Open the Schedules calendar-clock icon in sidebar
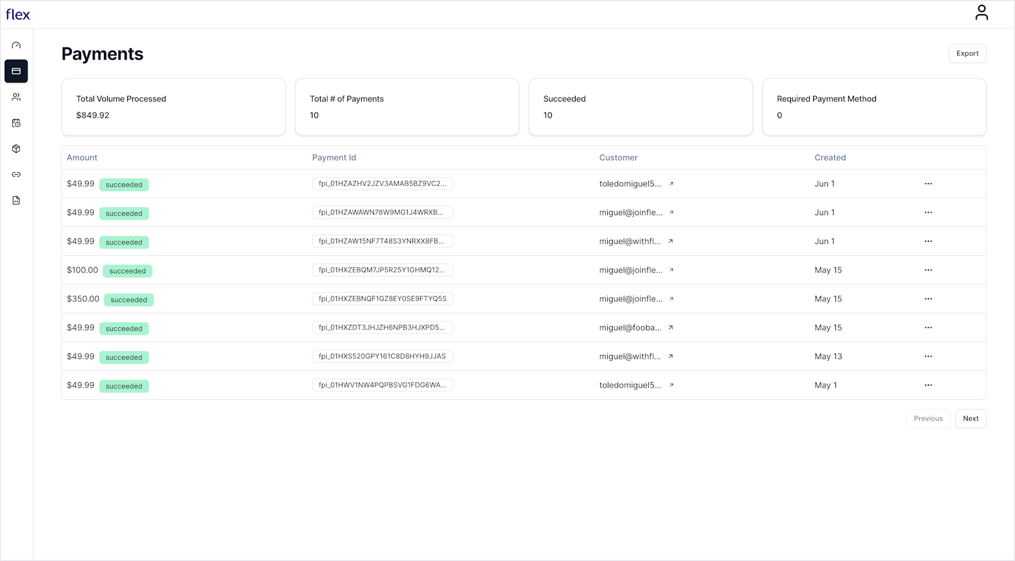 coord(16,122)
